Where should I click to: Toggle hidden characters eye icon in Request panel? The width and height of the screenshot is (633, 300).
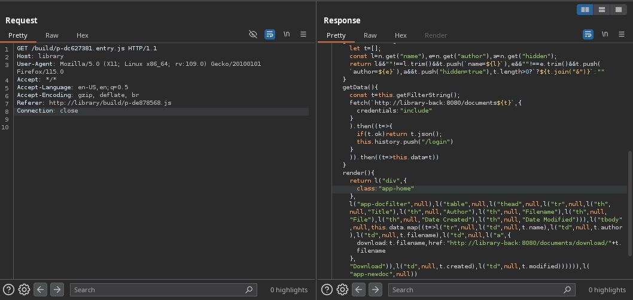pyautogui.click(x=253, y=34)
